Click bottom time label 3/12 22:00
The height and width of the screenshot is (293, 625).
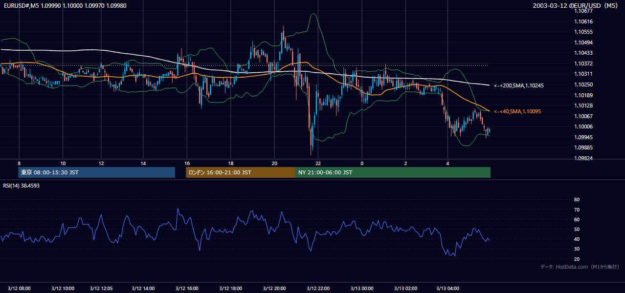coord(317,288)
